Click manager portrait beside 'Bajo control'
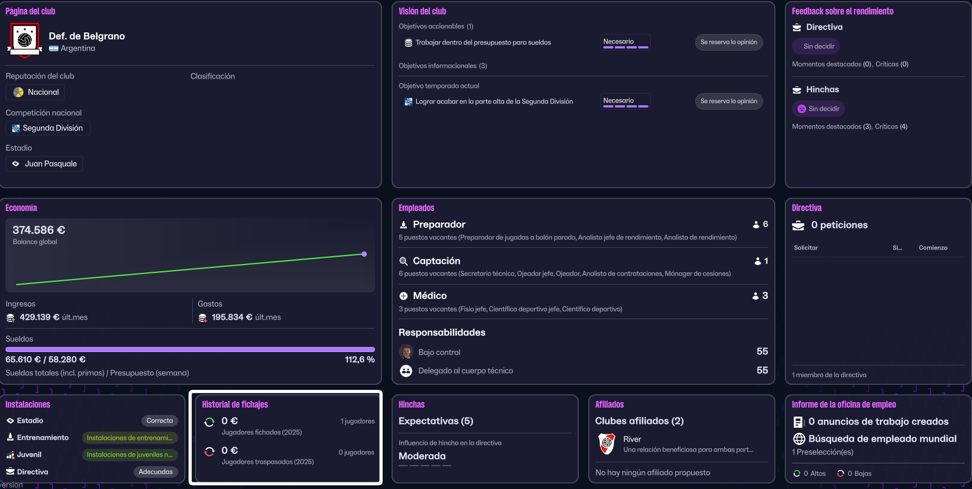Screen dimensions: 972x489 coord(406,352)
